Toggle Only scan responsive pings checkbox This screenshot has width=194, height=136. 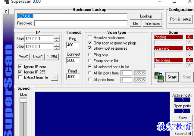coord(90,43)
